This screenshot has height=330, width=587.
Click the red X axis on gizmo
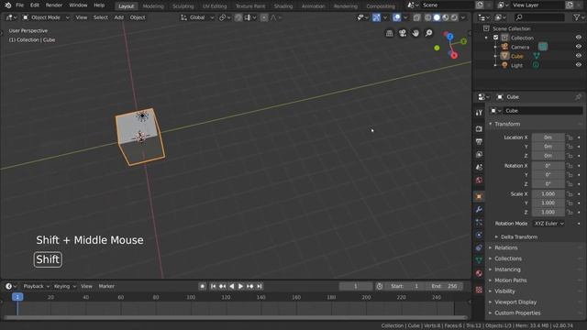454,56
